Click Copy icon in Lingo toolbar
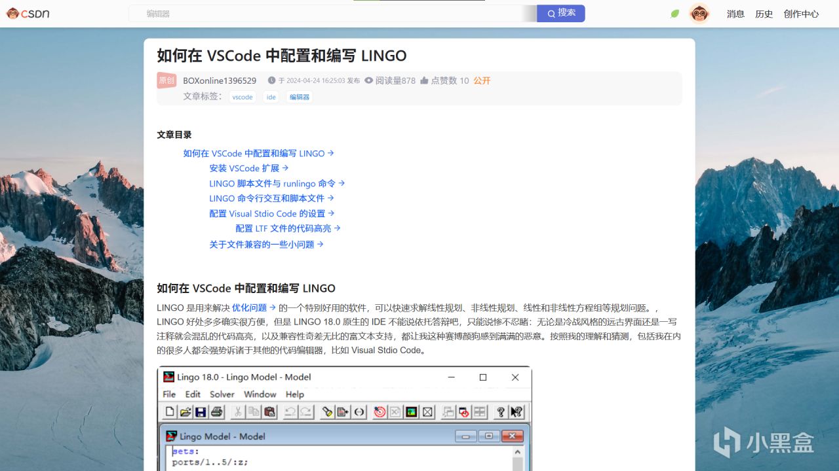 [x=254, y=411]
